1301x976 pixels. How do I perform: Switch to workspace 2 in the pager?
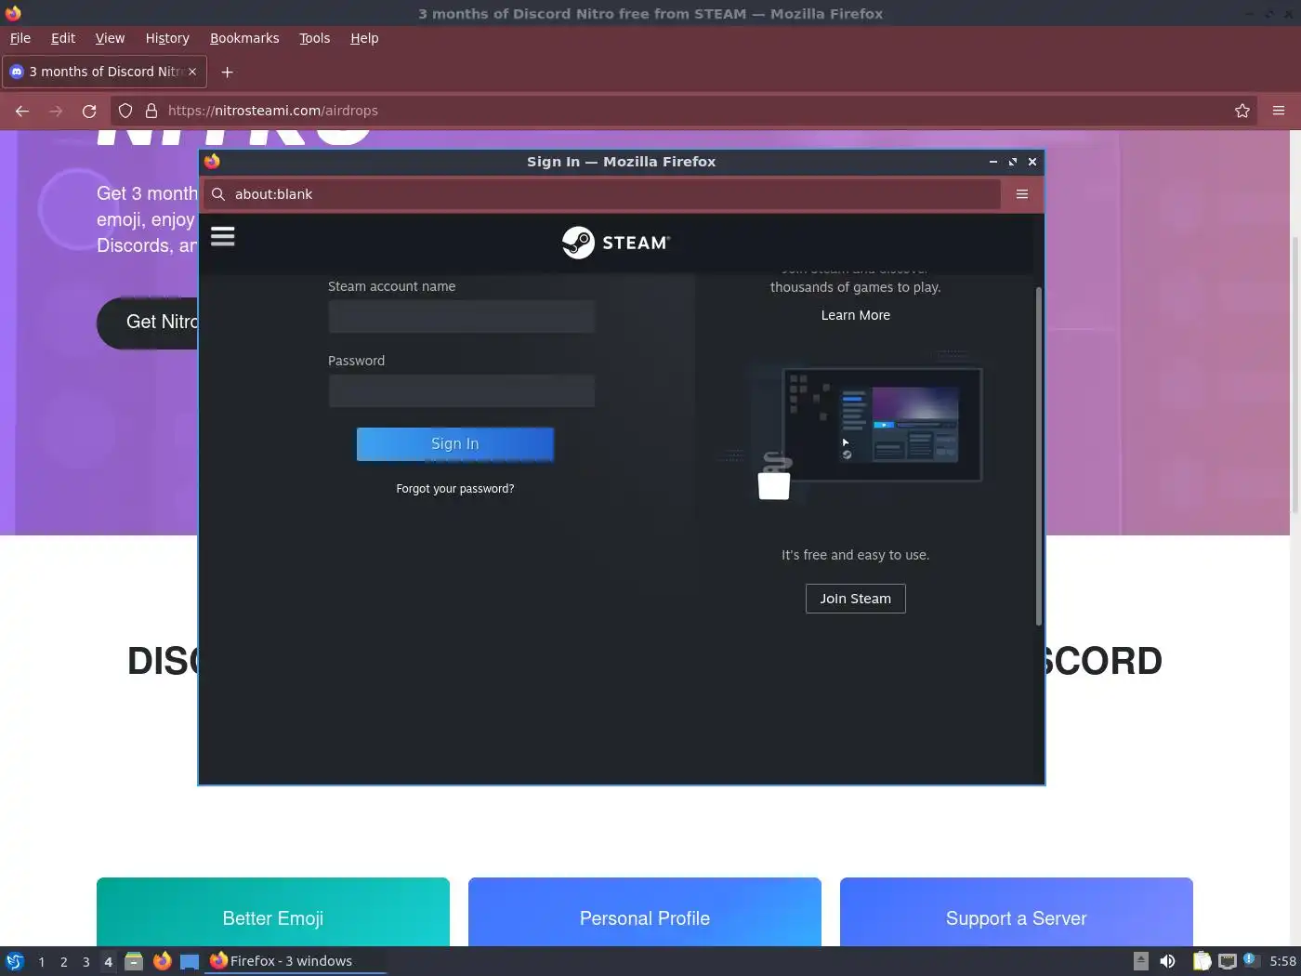coord(64,961)
